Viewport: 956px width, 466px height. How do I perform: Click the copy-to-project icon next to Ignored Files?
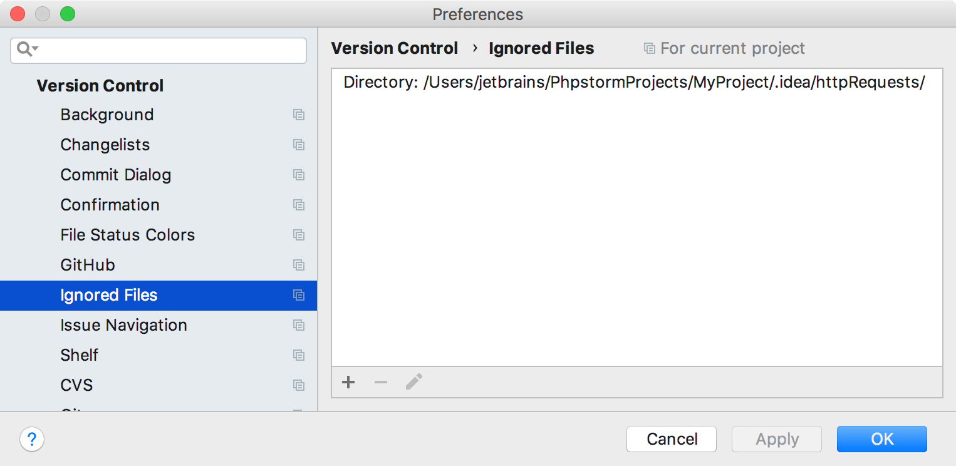pos(299,295)
